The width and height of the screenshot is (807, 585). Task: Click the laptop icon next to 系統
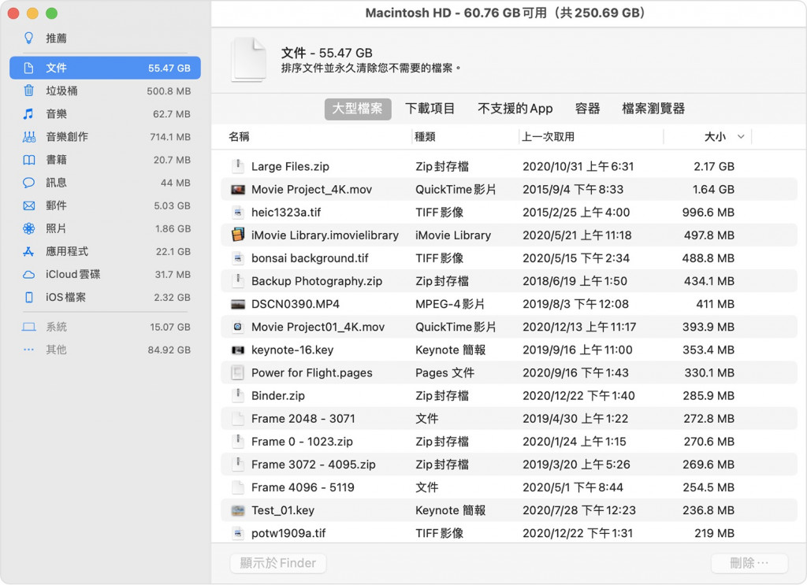(29, 327)
